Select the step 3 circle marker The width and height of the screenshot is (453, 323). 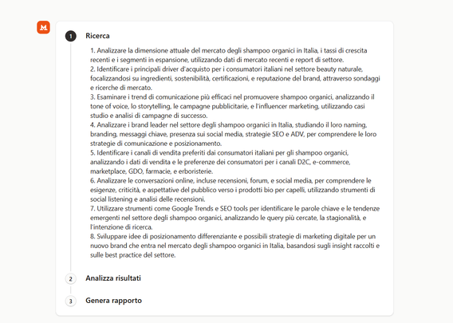click(71, 301)
